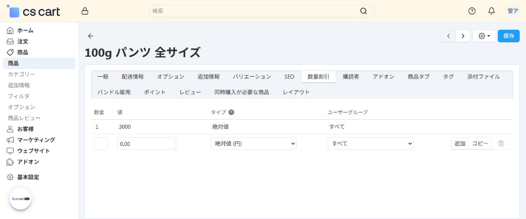Click the lock icon in the header
Viewport: 526px width, 219px height.
point(85,11)
